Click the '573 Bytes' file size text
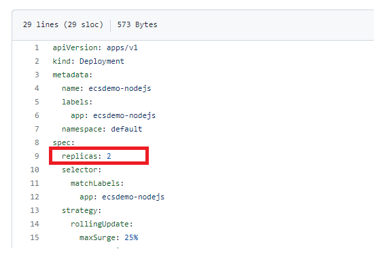The image size is (388, 253). pyautogui.click(x=137, y=24)
